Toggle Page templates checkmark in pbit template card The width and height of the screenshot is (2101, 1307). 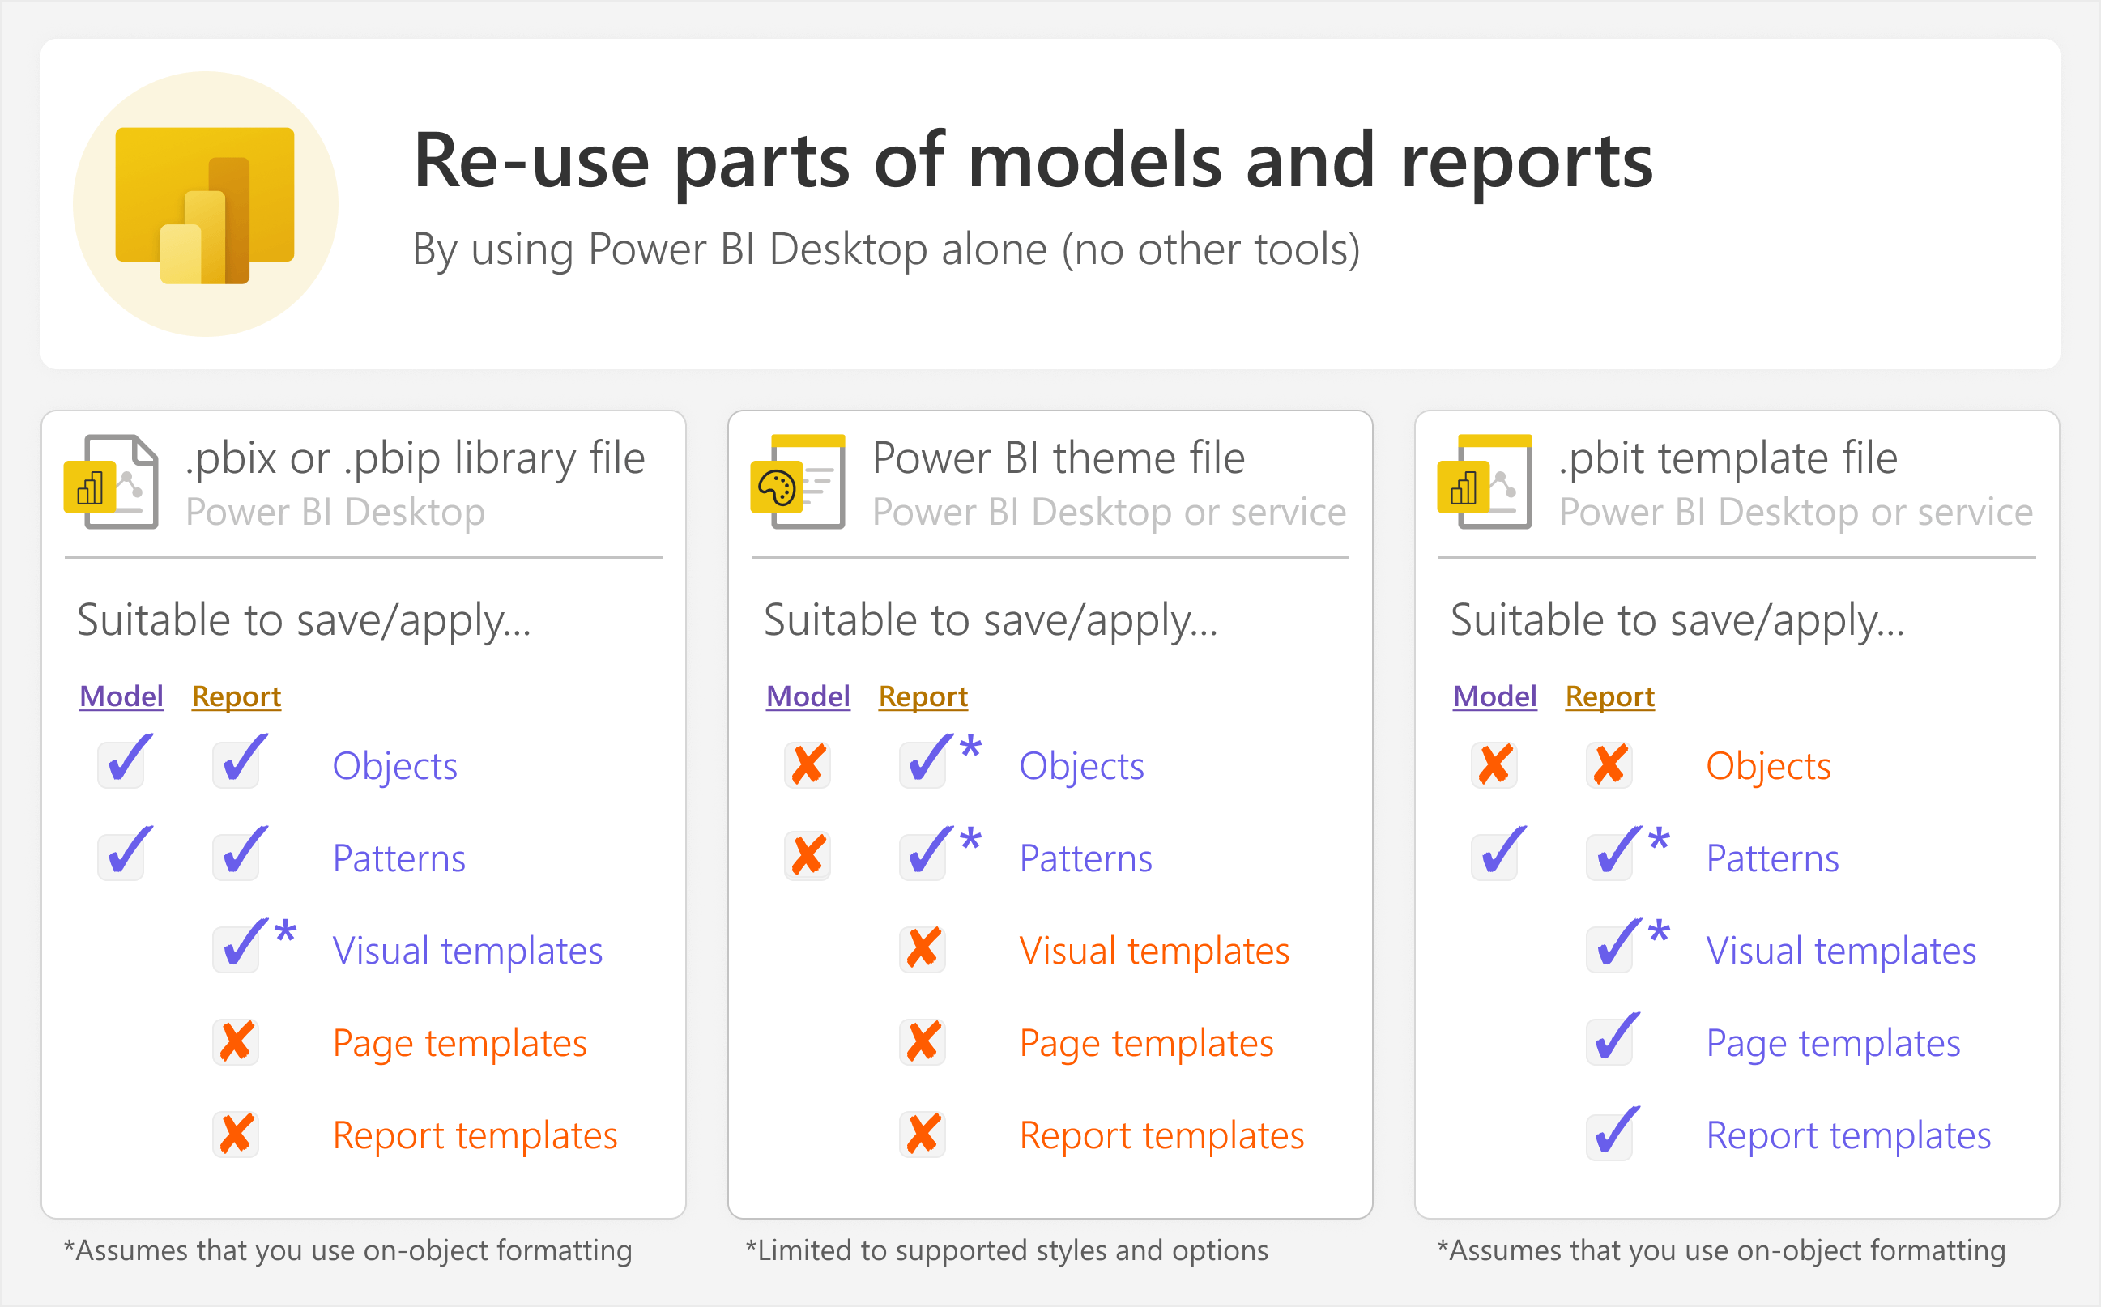point(1613,1039)
